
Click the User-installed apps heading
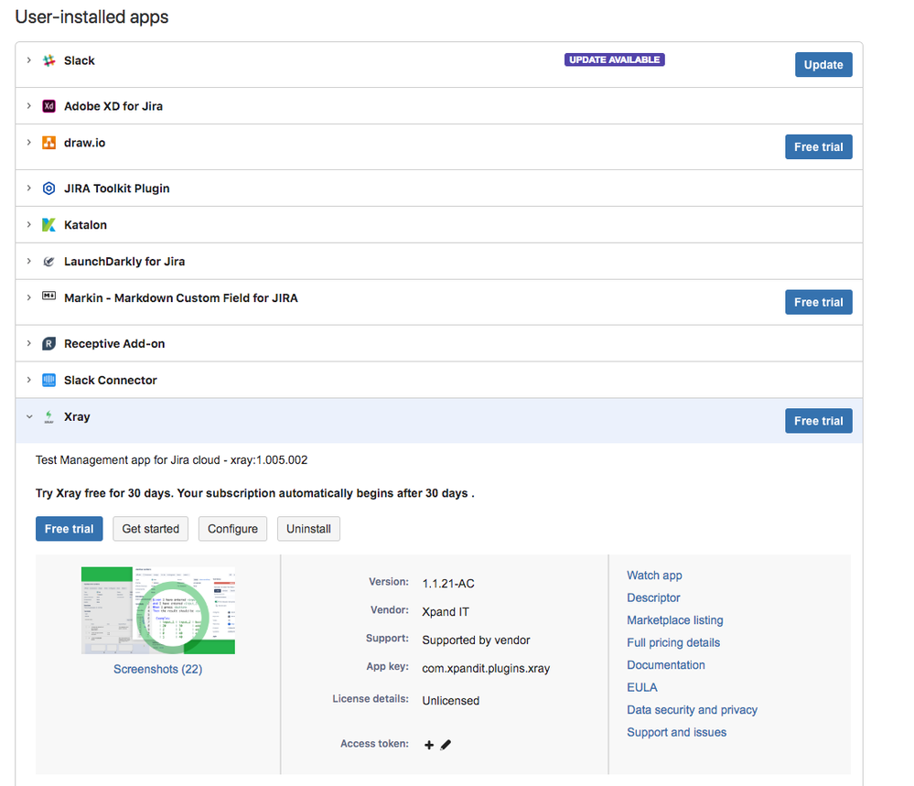[91, 16]
